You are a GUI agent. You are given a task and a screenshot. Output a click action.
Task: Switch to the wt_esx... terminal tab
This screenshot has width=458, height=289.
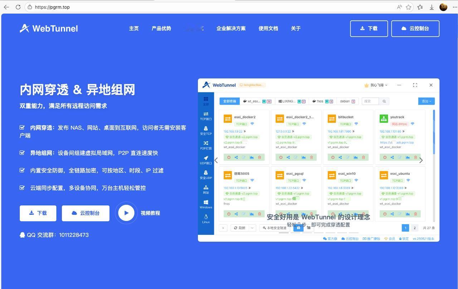click(257, 101)
